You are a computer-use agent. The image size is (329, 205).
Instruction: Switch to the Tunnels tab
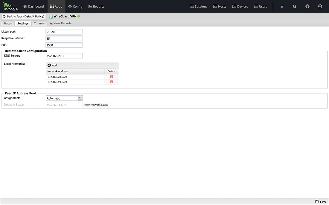(39, 24)
